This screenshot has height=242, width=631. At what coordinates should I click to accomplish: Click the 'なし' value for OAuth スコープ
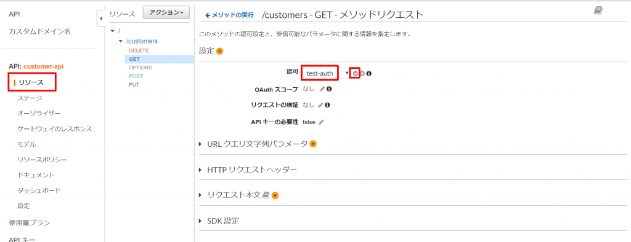(309, 88)
